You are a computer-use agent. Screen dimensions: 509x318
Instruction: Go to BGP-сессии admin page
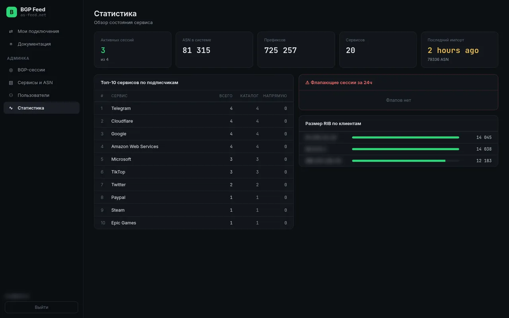click(x=41, y=70)
